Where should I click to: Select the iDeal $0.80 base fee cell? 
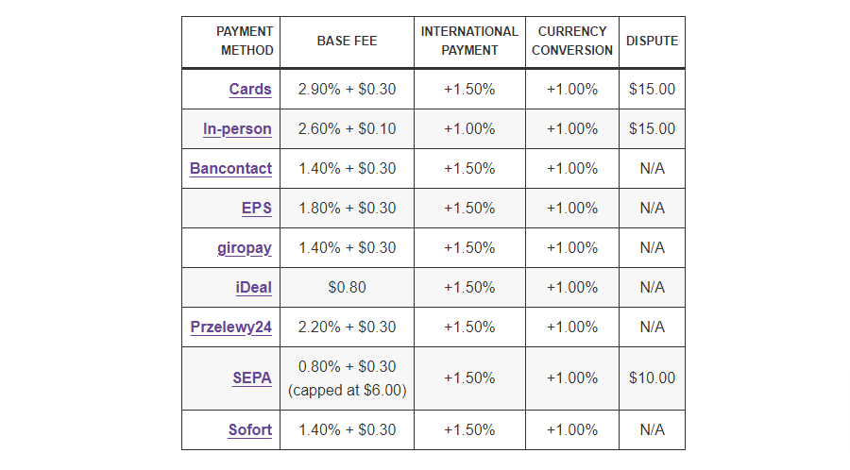[347, 288]
